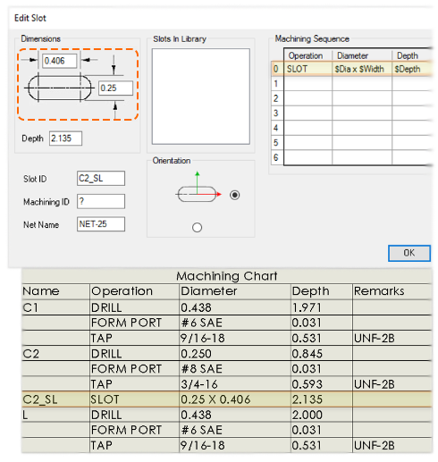Click the OK button

coord(409,253)
